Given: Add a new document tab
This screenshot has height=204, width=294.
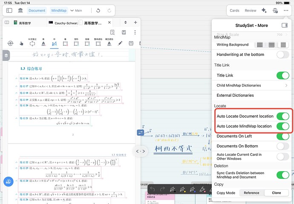Looking at the screenshot, I should click(x=135, y=22).
